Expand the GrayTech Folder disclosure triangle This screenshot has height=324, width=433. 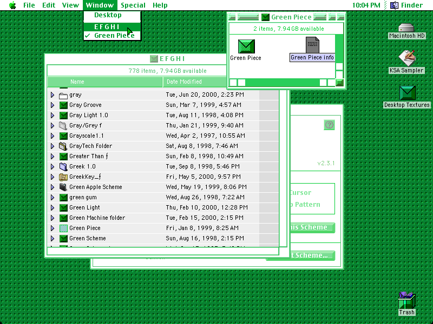(53, 146)
